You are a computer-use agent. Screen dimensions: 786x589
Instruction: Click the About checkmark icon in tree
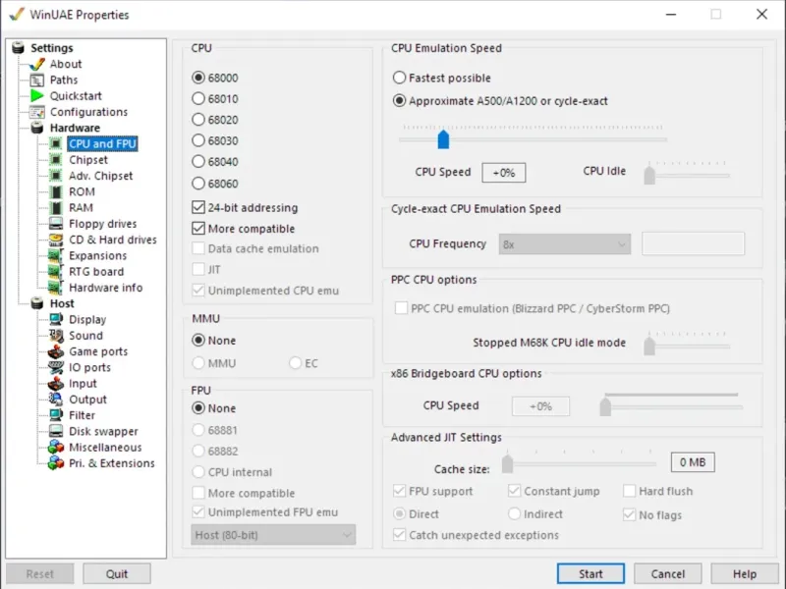(37, 64)
